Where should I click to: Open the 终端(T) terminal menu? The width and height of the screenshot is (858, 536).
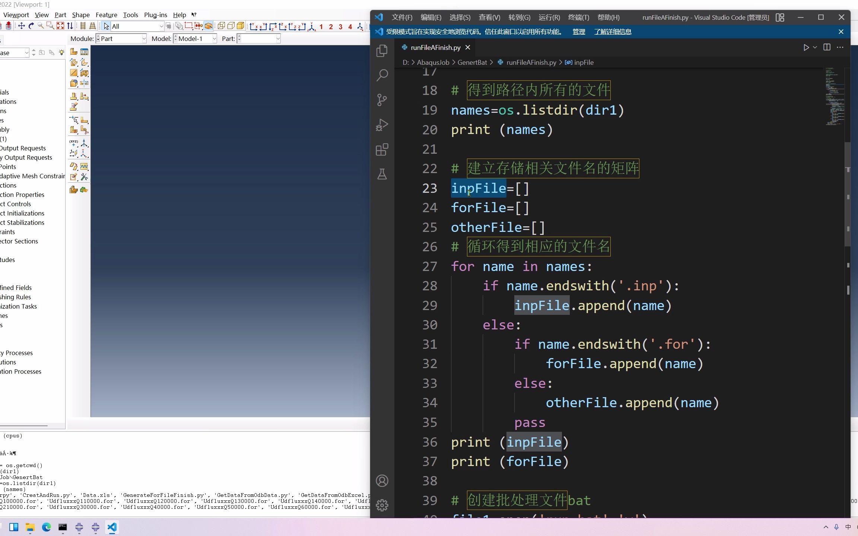tap(578, 17)
